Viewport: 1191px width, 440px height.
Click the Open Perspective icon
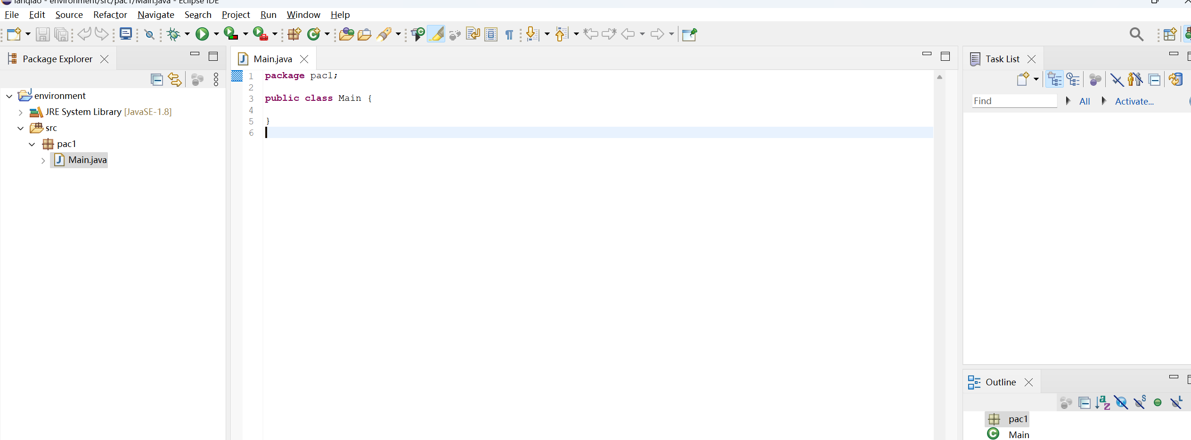coord(1170,34)
